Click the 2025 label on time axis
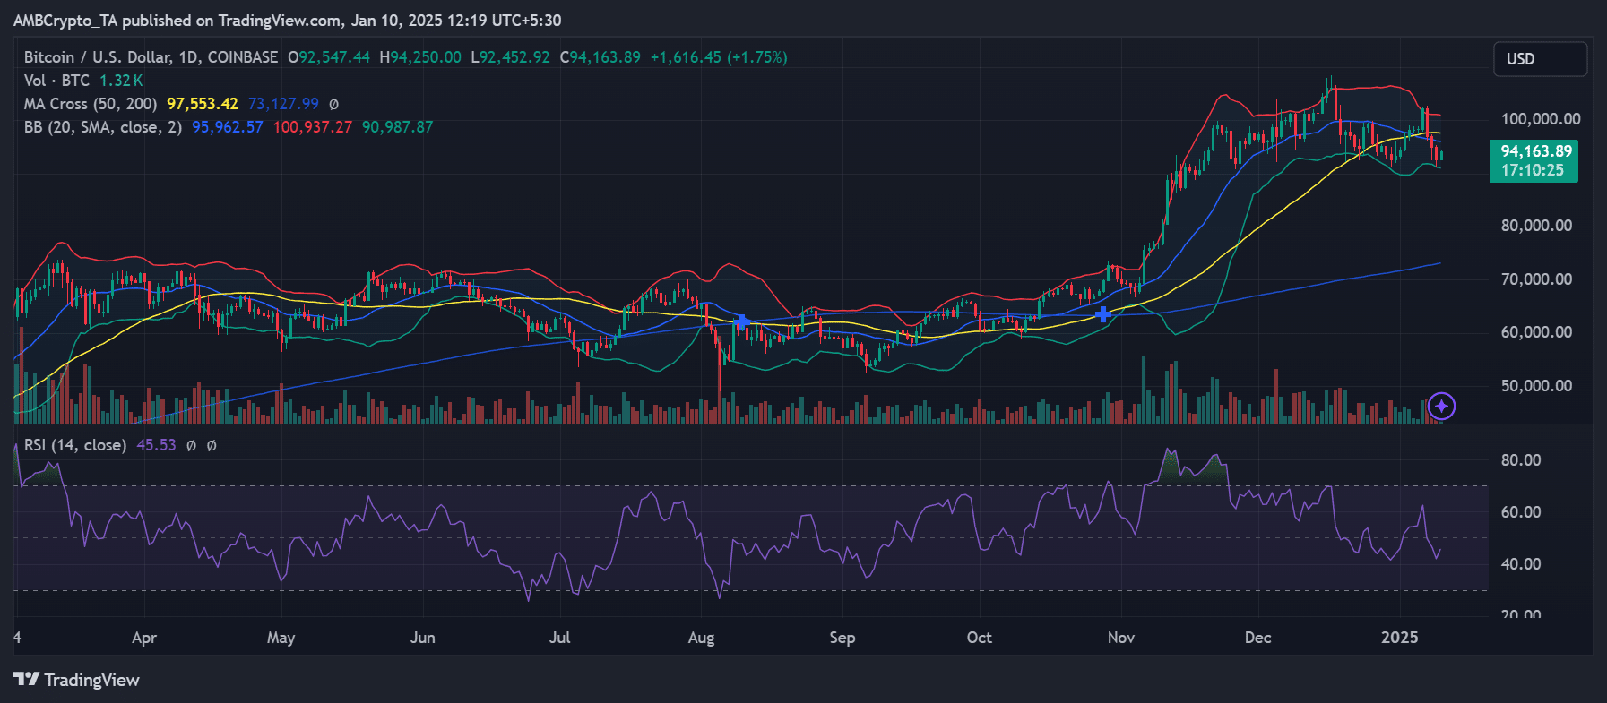 click(x=1400, y=638)
